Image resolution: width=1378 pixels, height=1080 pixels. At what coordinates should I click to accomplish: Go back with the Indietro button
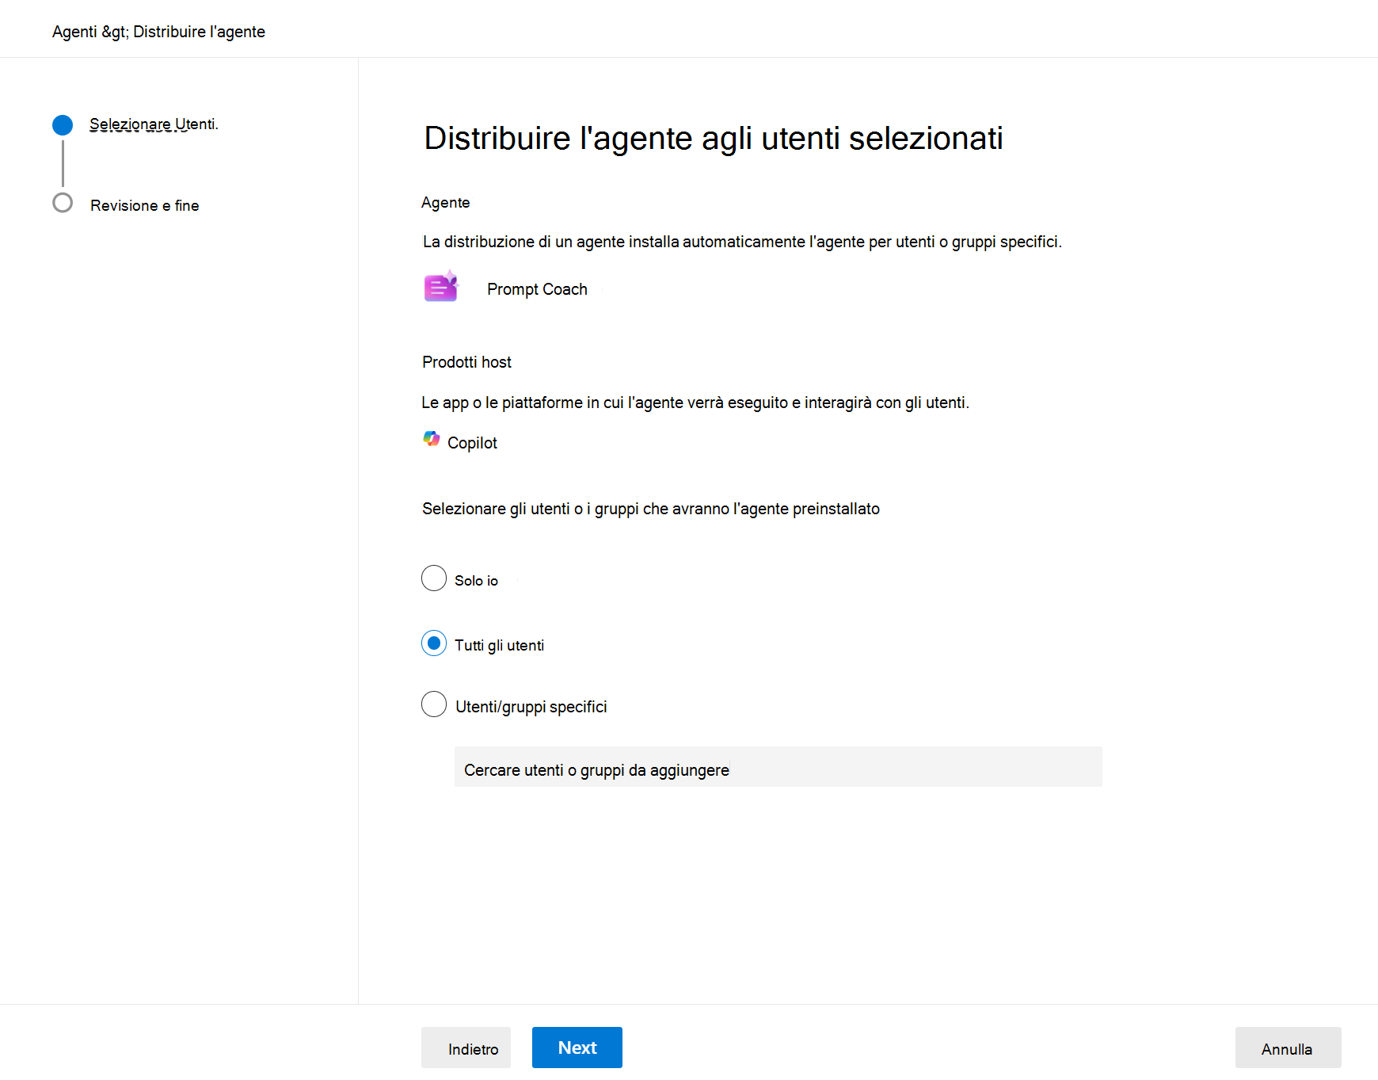pos(466,1048)
